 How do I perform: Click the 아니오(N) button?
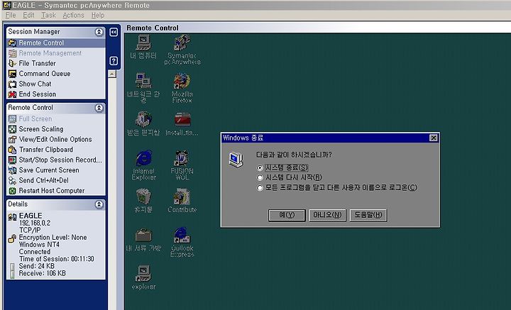point(327,215)
